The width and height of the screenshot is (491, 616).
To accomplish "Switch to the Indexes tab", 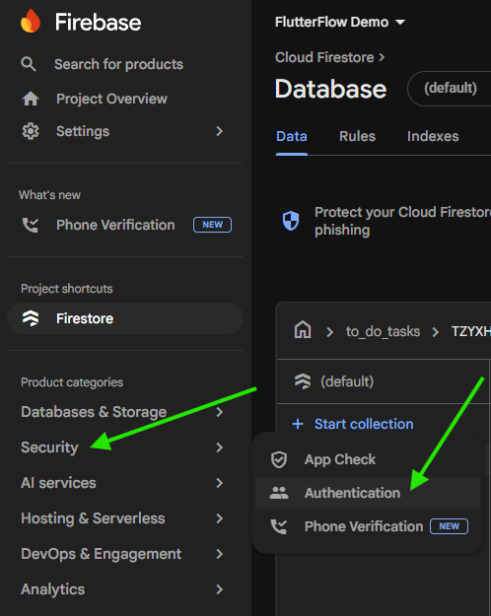I will [x=433, y=136].
